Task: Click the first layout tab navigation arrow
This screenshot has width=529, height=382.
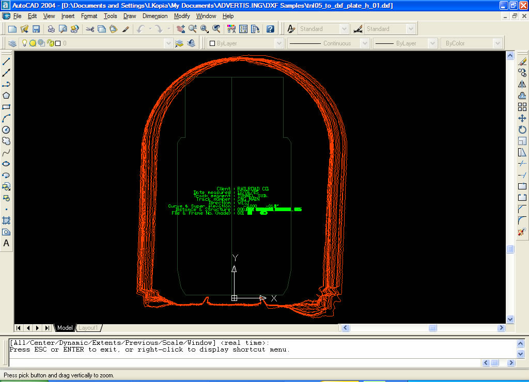Action: click(19, 328)
